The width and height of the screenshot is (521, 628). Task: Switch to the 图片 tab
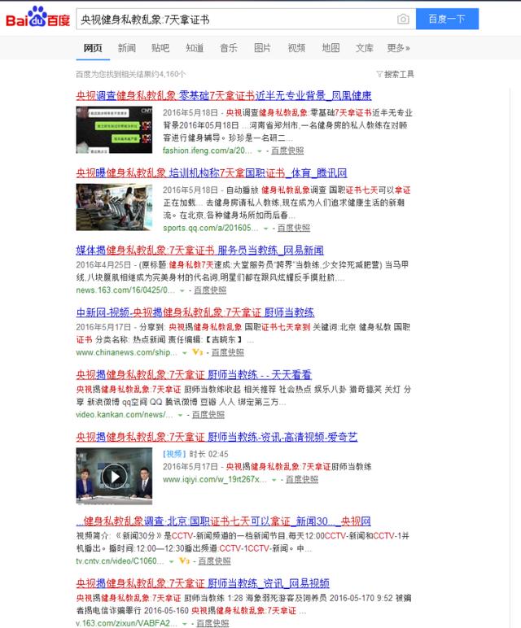pos(262,48)
